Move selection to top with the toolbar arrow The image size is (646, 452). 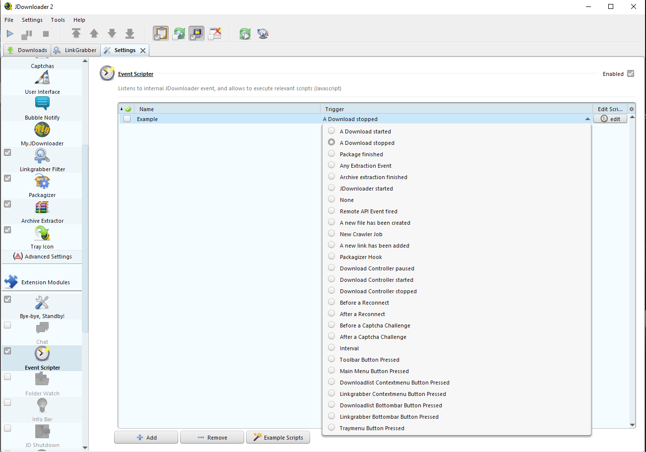pyautogui.click(x=76, y=34)
